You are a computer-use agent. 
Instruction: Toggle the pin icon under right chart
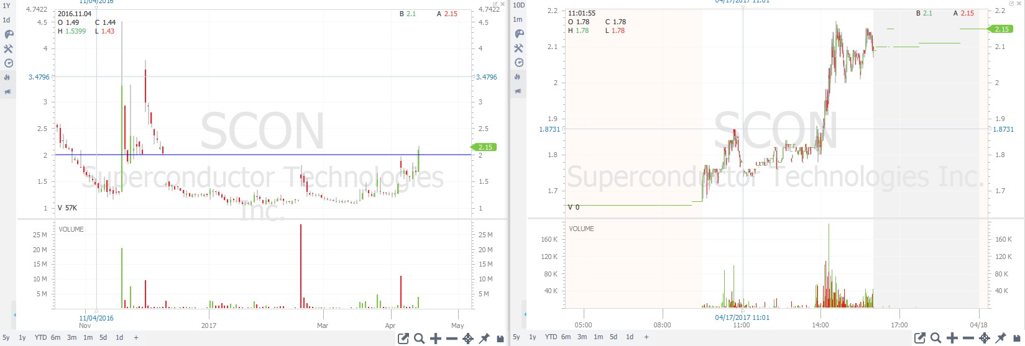[x=1001, y=339]
